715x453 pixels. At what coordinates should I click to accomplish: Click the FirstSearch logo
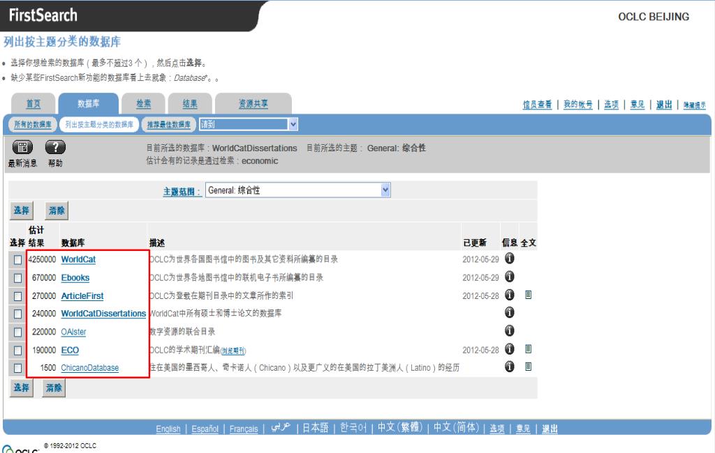pos(43,15)
